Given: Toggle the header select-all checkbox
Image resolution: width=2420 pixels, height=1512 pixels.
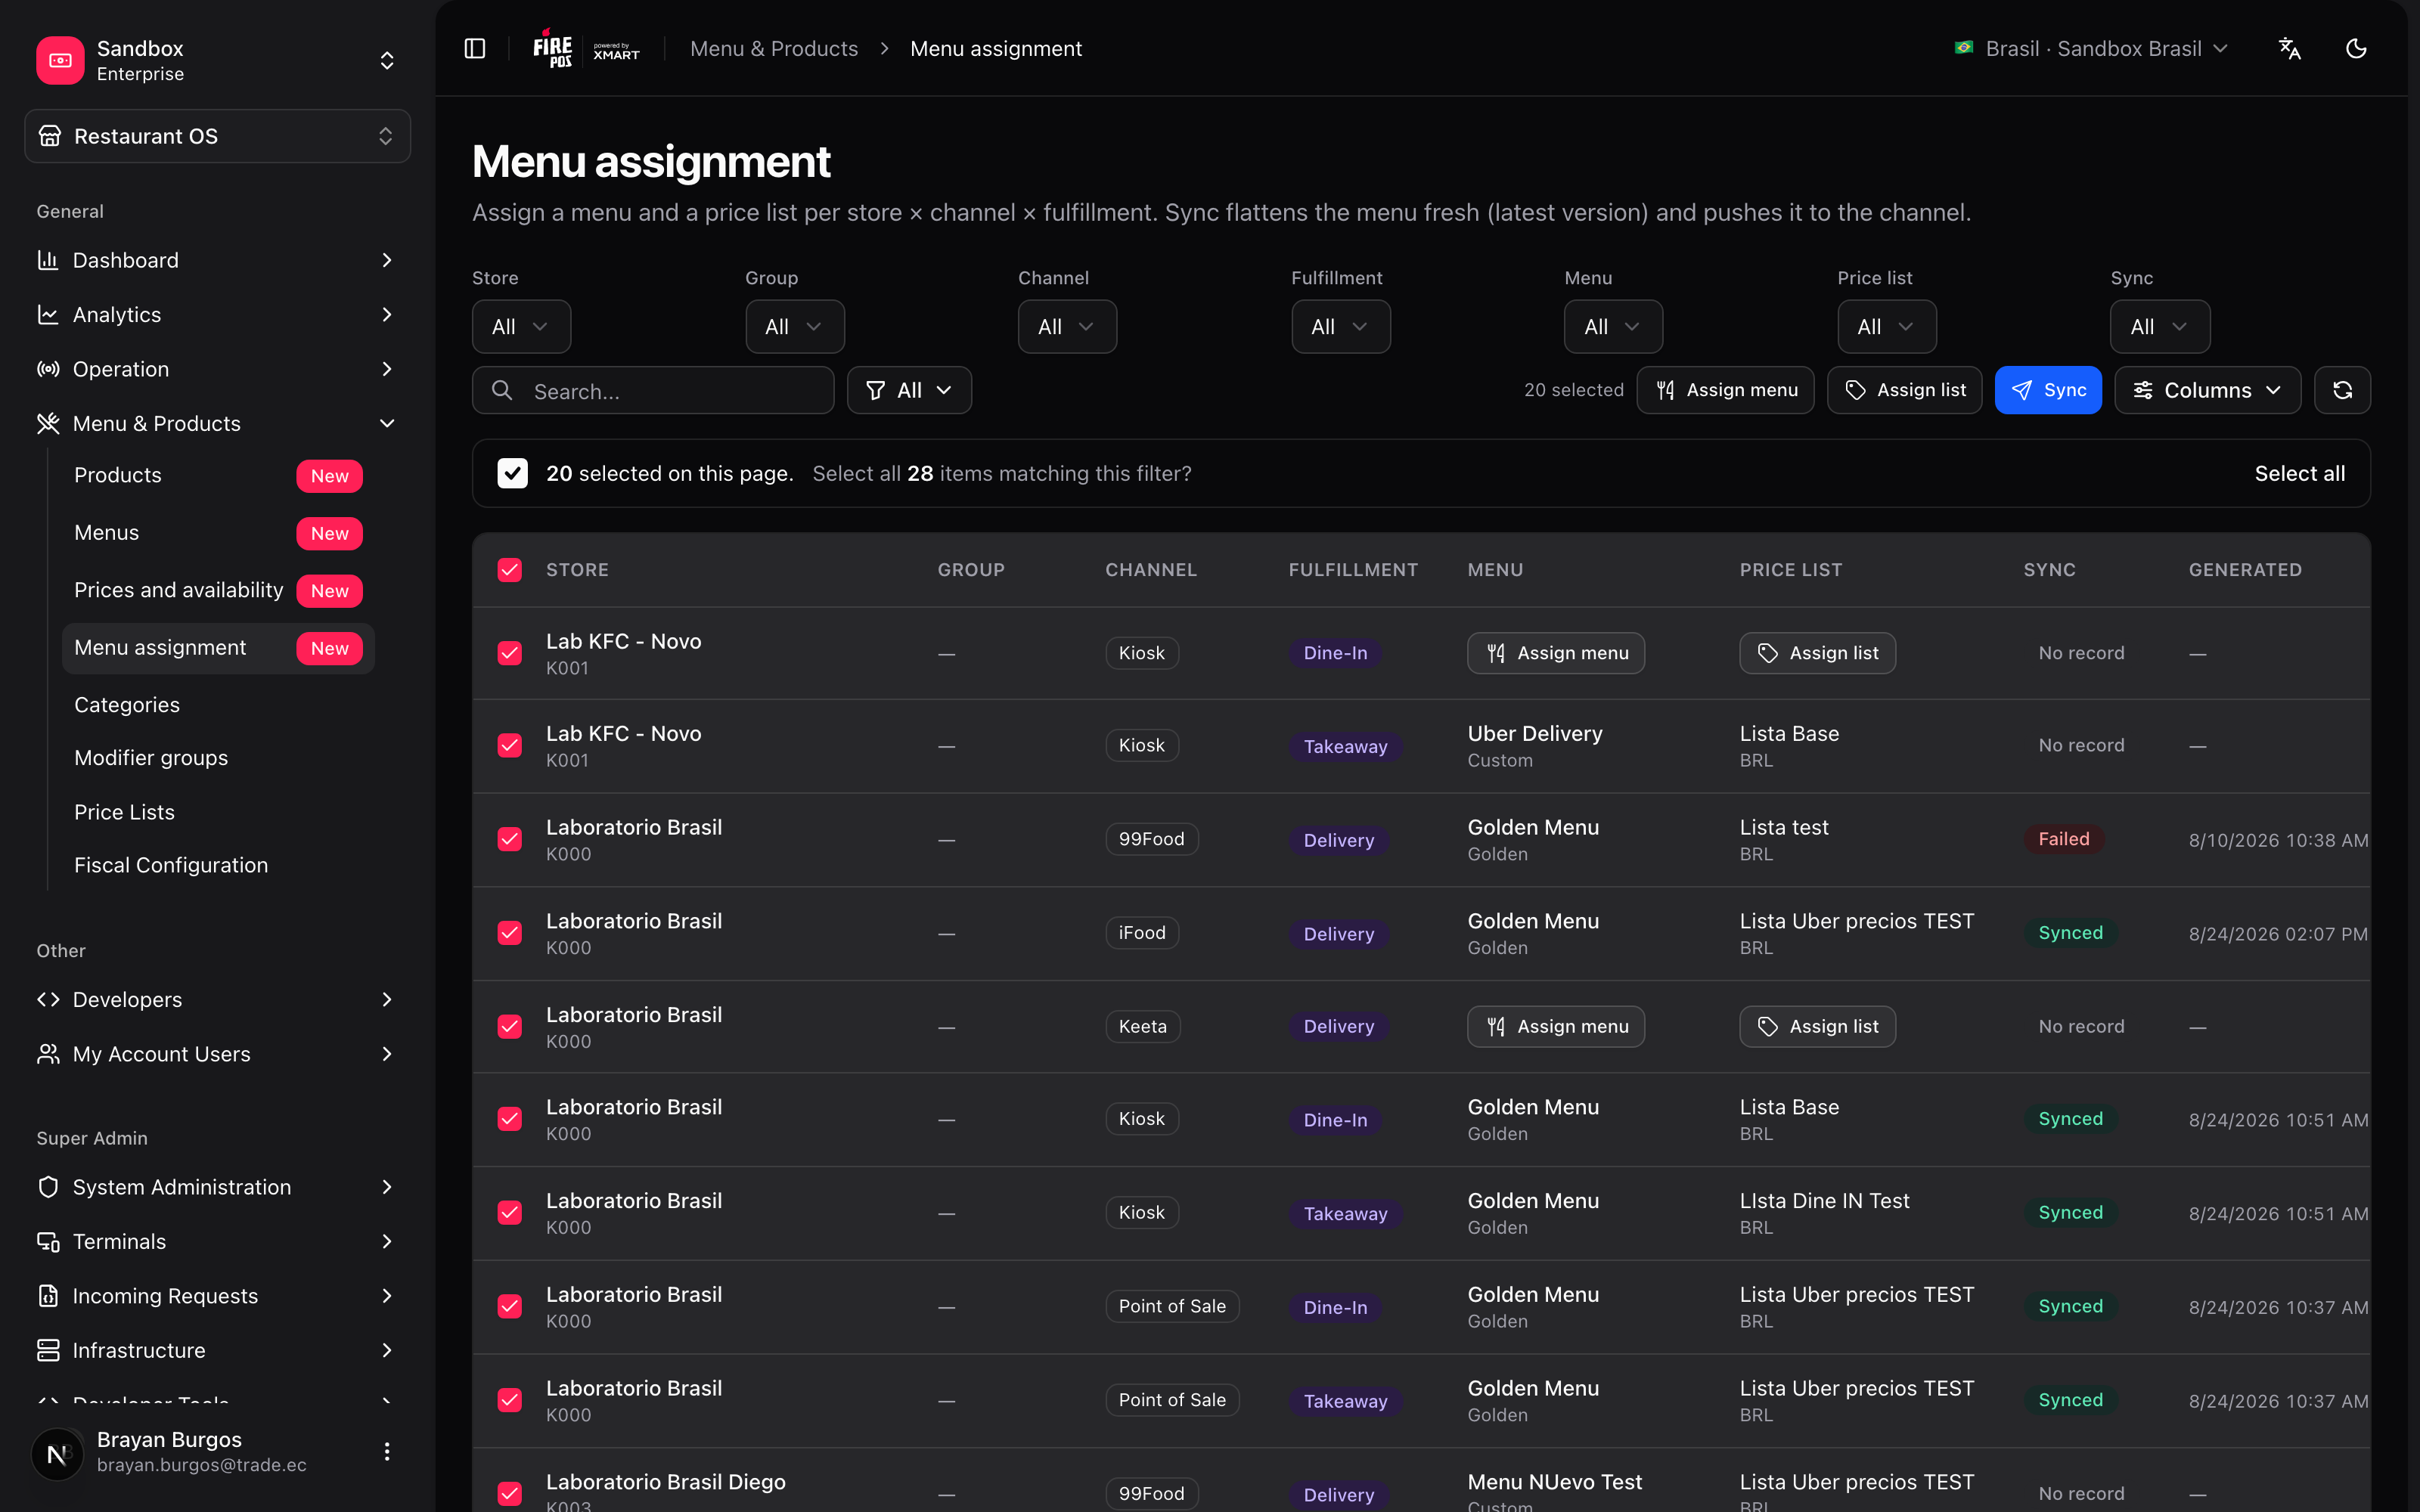Looking at the screenshot, I should [510, 570].
